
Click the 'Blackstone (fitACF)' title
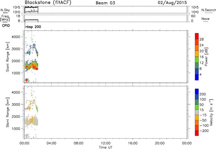coord(48,2)
